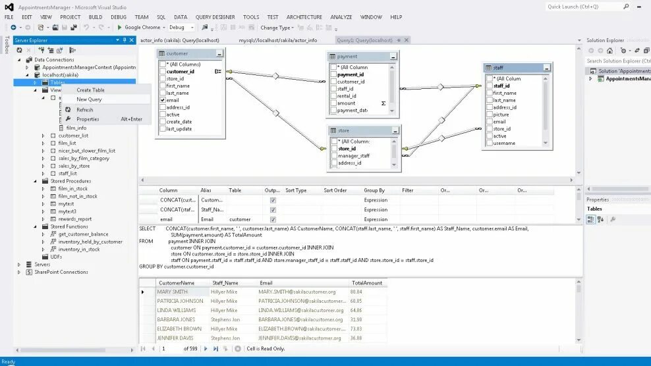Viewport: 651px width, 366px height.
Task: Open the DEBUG menu
Action: click(119, 17)
